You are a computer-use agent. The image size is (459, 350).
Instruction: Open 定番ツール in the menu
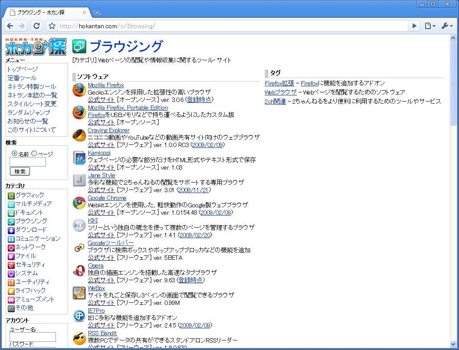22,78
